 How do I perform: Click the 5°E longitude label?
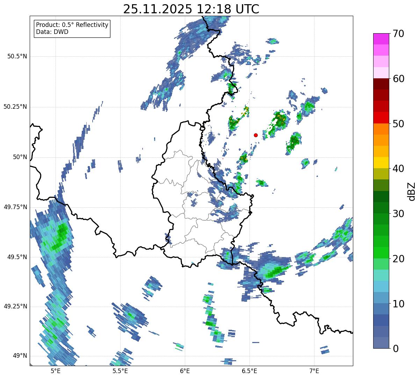coord(56,371)
